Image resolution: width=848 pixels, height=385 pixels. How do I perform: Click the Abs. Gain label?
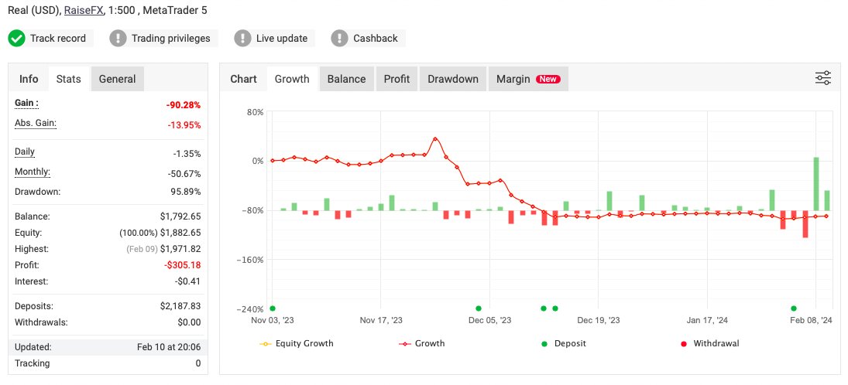click(36, 124)
